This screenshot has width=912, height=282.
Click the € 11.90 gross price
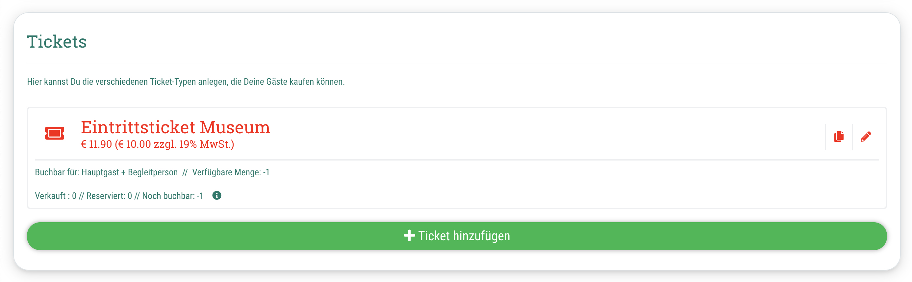click(96, 144)
